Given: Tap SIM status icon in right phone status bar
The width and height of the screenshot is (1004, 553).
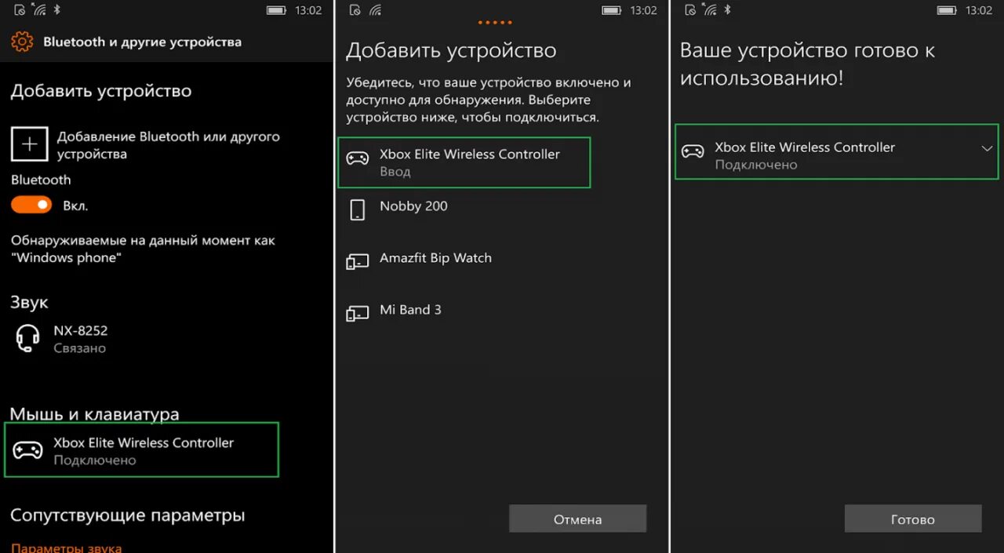Looking at the screenshot, I should point(690,10).
